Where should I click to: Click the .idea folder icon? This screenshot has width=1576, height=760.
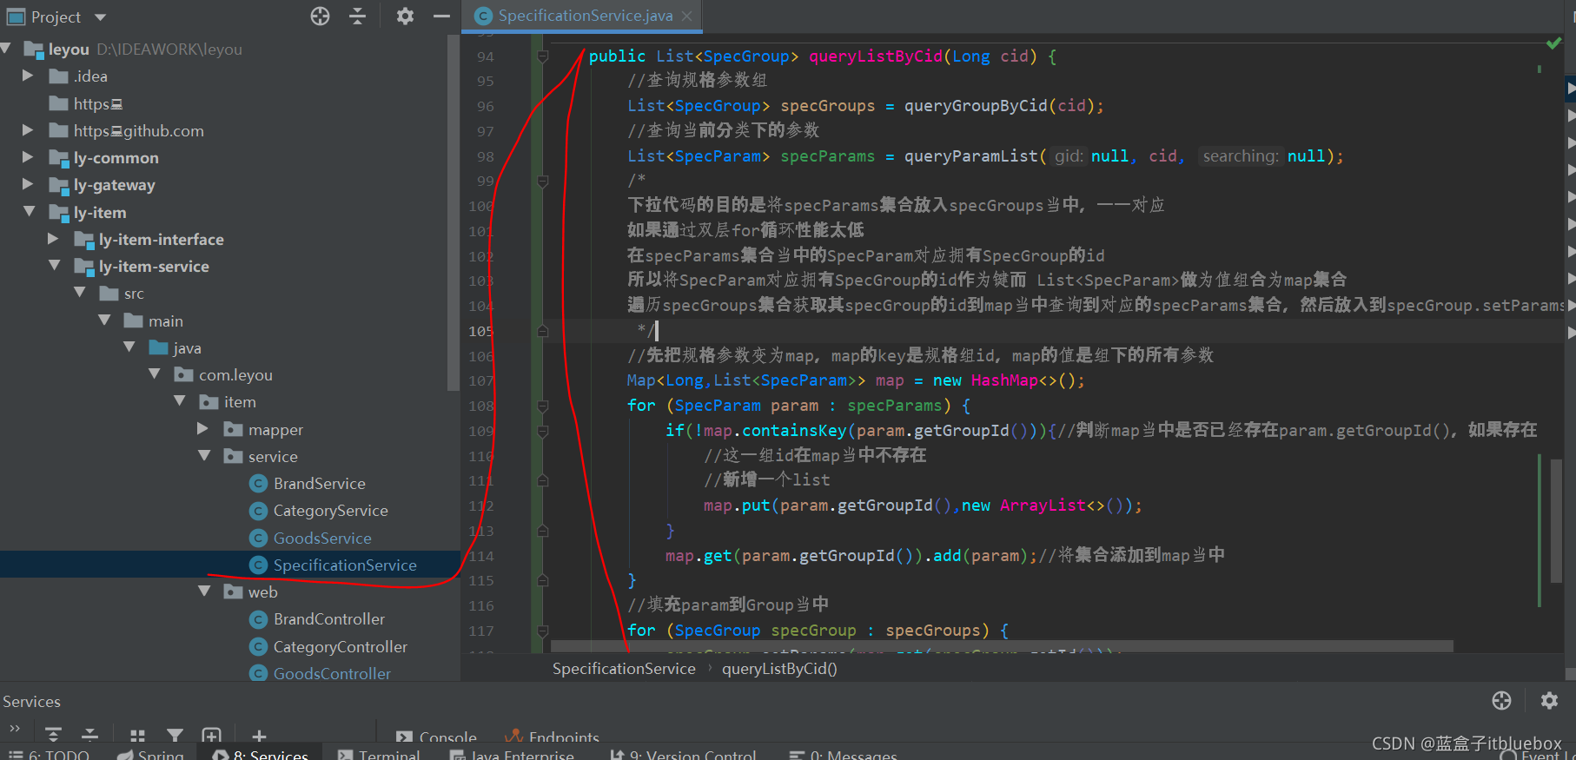(59, 76)
